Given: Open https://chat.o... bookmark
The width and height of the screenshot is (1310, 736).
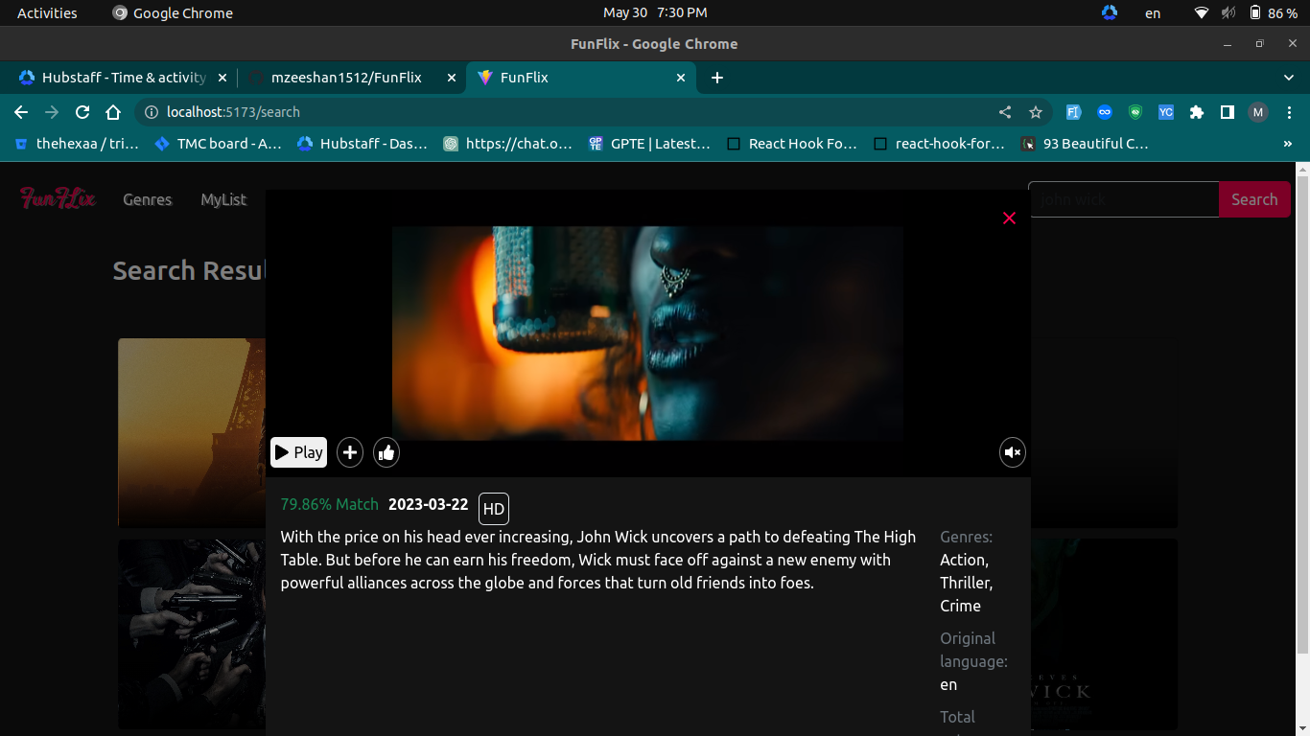Looking at the screenshot, I should (508, 144).
